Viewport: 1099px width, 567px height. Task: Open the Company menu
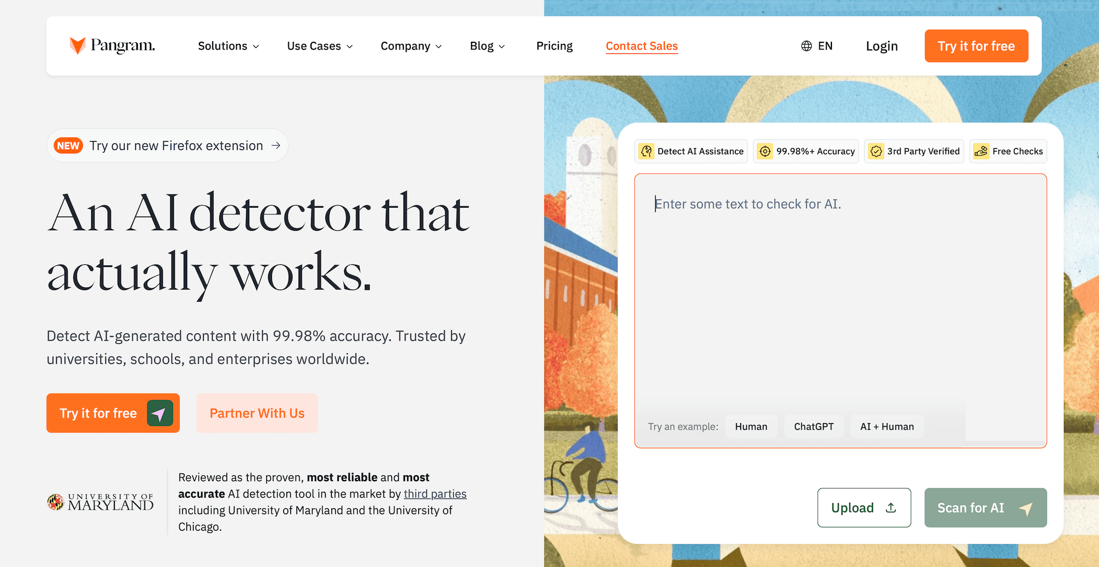click(x=411, y=46)
